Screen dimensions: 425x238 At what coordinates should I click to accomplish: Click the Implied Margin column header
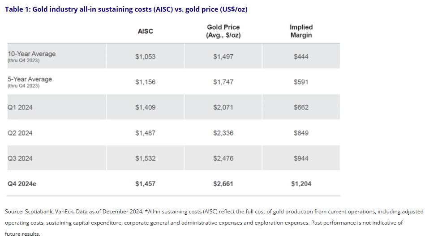[x=301, y=31]
